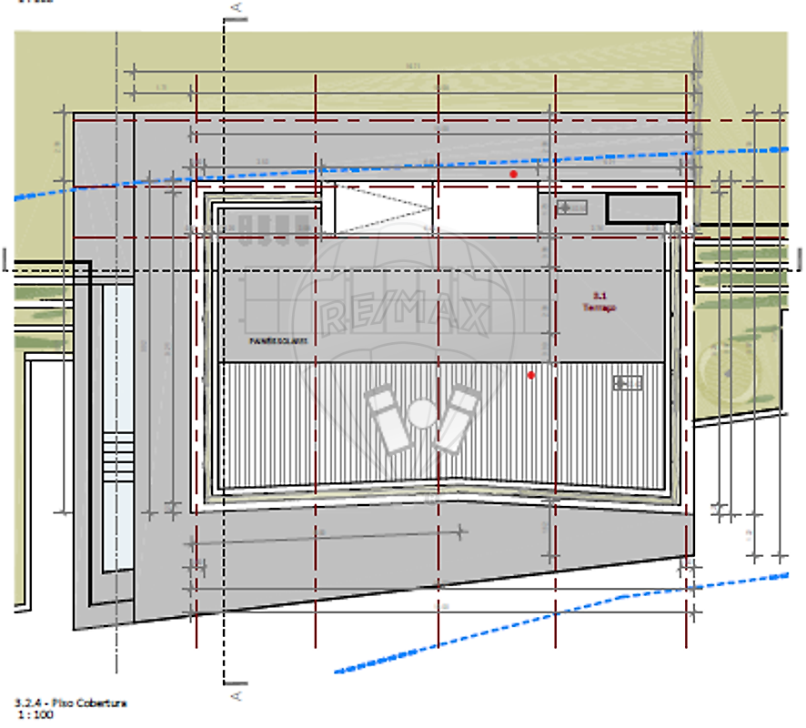
Task: Click the left sun lounger symbol
Action: 388,419
